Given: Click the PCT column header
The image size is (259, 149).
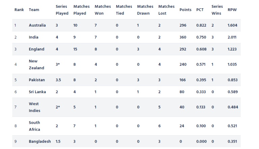Looking at the screenshot, I should [200, 10].
